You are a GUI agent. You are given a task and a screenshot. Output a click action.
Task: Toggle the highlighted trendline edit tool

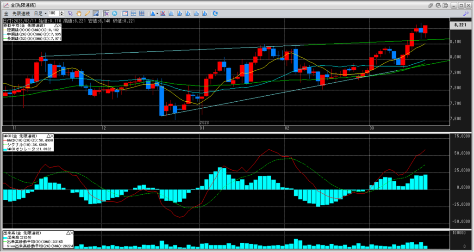(x=95, y=13)
